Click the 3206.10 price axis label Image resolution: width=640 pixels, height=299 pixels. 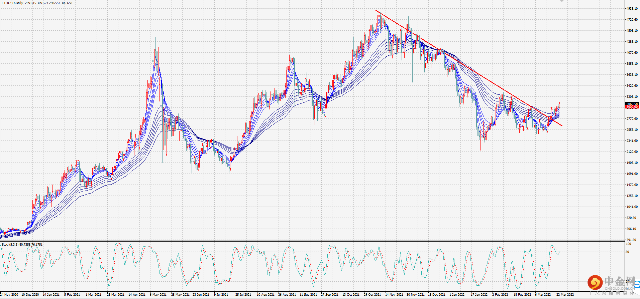click(x=632, y=97)
